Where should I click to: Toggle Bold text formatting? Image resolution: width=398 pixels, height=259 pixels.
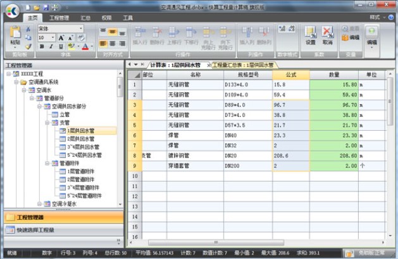(43, 47)
